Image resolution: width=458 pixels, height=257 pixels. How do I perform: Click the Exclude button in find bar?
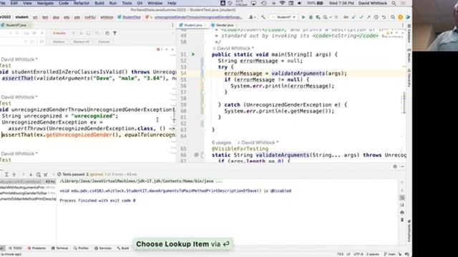tap(104, 41)
